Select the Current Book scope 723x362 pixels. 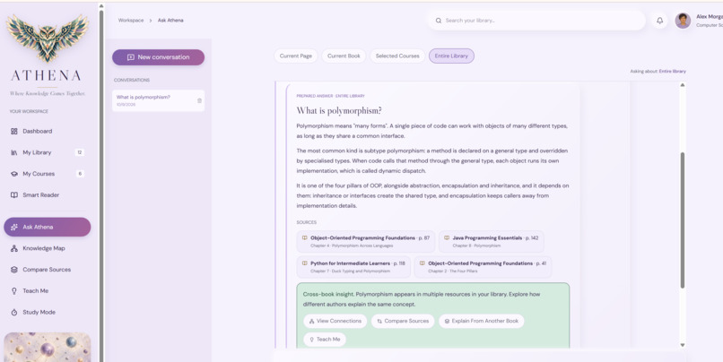(x=344, y=56)
